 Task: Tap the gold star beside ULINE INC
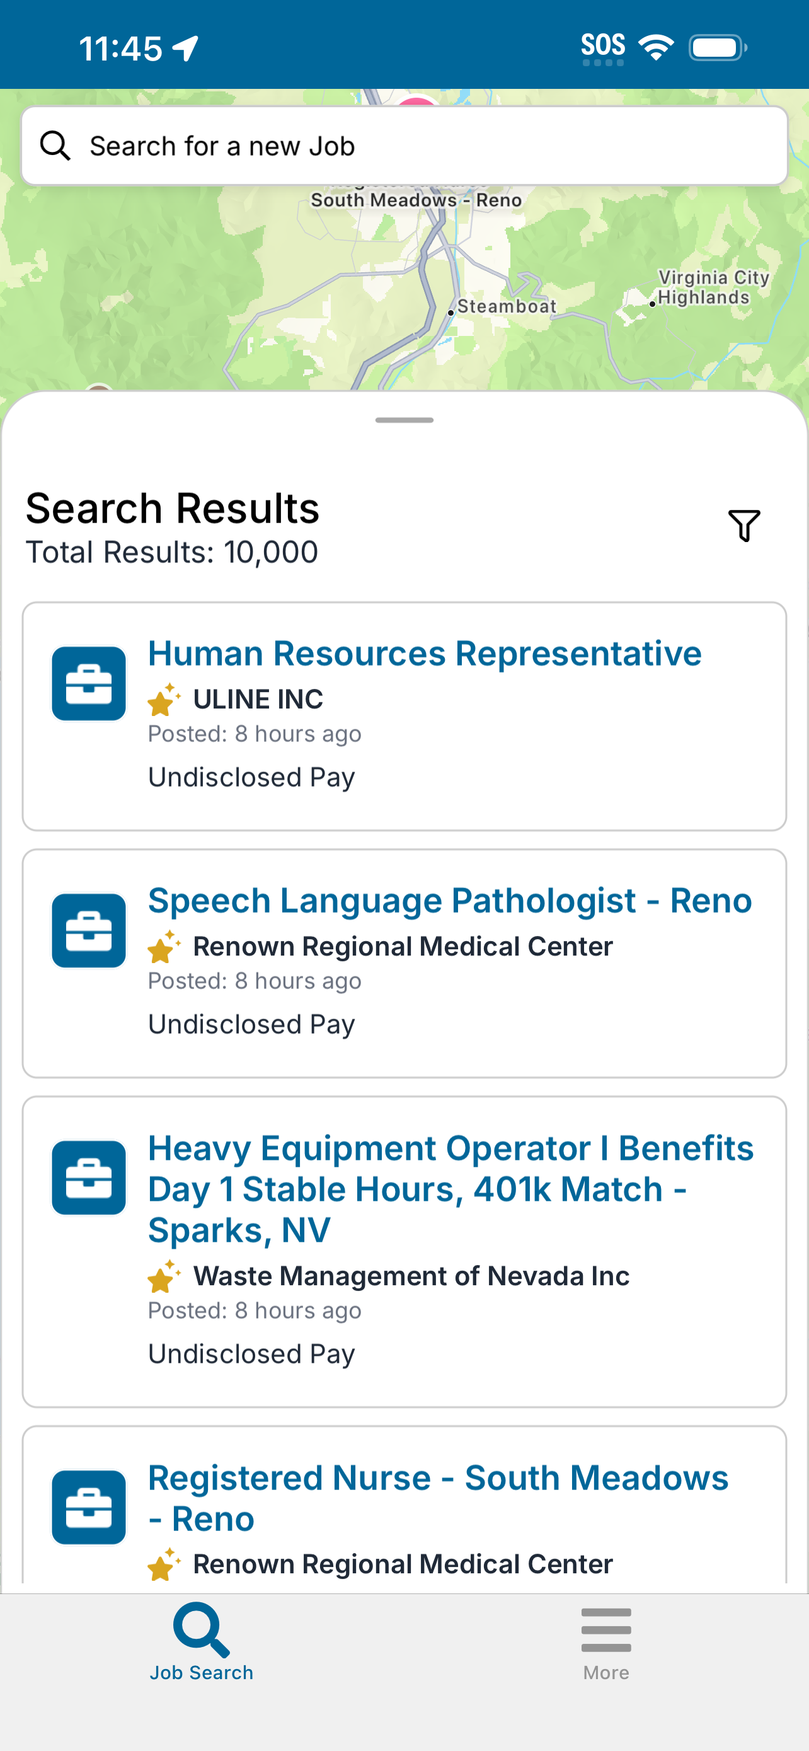point(164,700)
